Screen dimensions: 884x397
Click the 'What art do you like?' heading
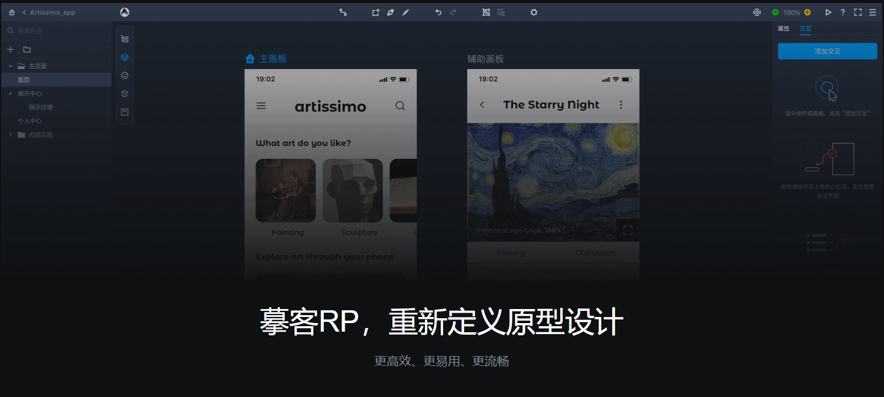(303, 143)
